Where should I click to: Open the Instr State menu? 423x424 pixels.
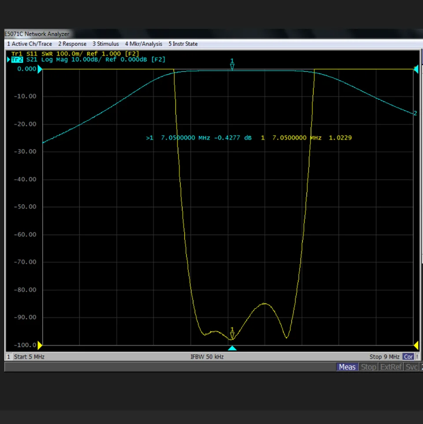[183, 44]
